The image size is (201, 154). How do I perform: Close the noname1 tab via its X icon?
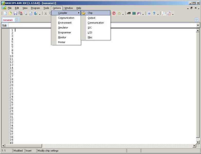click(x=17, y=20)
